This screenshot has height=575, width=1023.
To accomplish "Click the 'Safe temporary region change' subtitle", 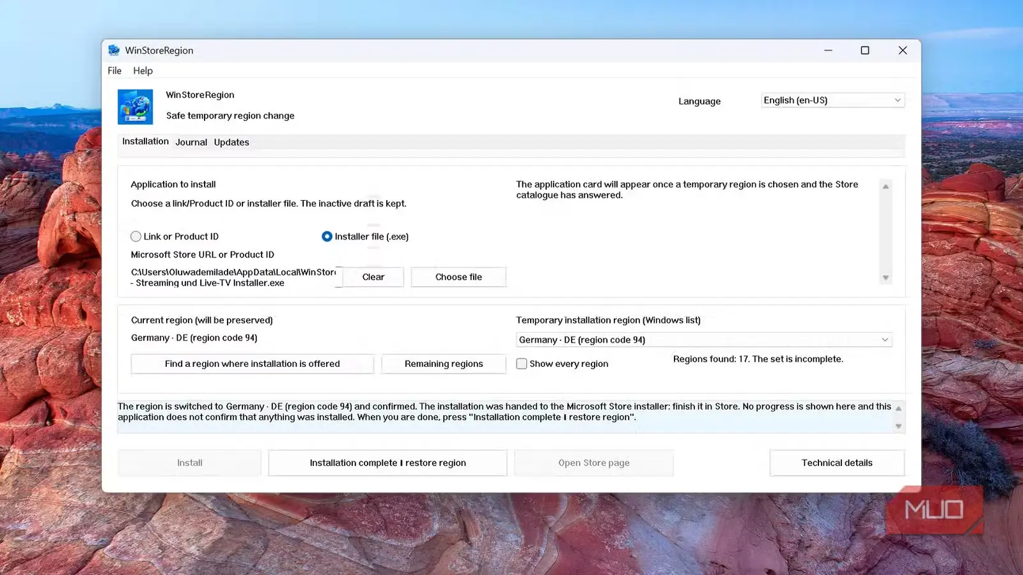I will point(230,116).
